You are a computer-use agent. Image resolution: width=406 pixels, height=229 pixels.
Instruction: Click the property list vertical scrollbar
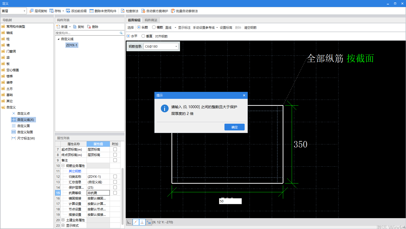click(123, 196)
